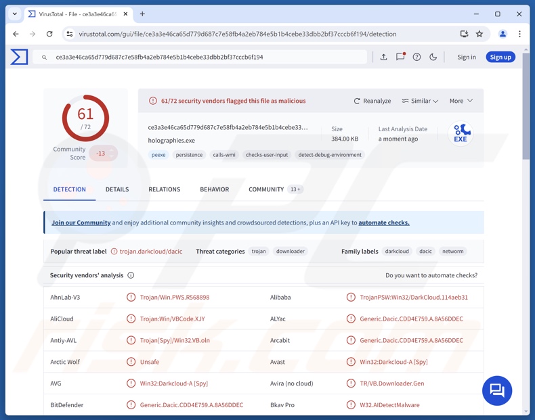The width and height of the screenshot is (535, 420).
Task: Click the Join our Community link
Action: (x=81, y=223)
